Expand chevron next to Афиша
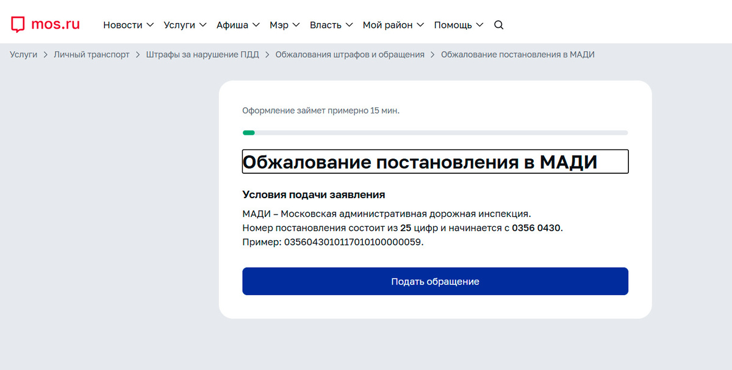This screenshot has height=370, width=732. 256,25
